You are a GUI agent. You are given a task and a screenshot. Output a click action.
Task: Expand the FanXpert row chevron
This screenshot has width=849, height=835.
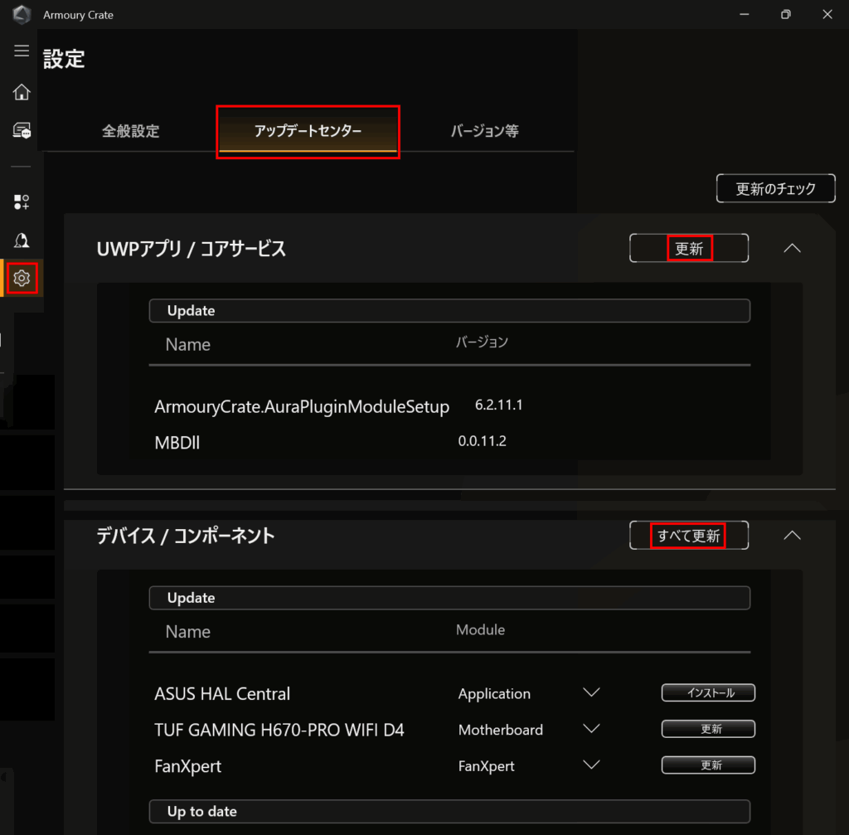pos(591,765)
